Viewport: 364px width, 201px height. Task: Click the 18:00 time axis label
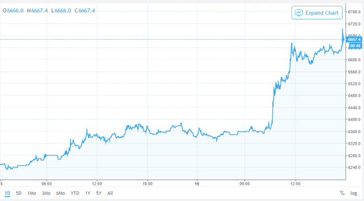tap(147, 184)
